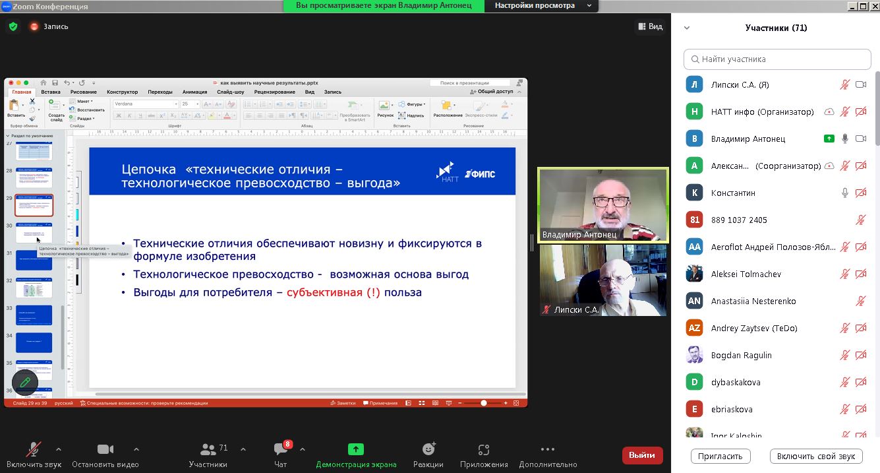The height and width of the screenshot is (473, 880).
Task: Click the green encryption shield icon
Action: [x=13, y=26]
